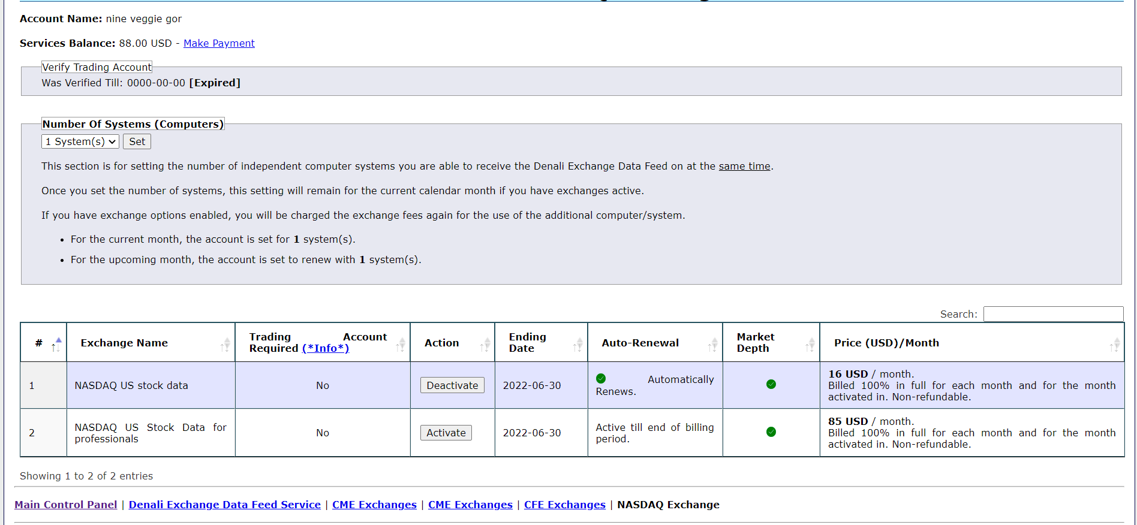1137x525 pixels.
Task: Click 'Active till end of billing period' text
Action: coord(655,433)
